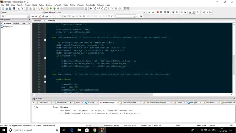Collapse fold marker at line 53
Image resolution: width=236 pixels, height=133 pixels.
pos(45,58)
